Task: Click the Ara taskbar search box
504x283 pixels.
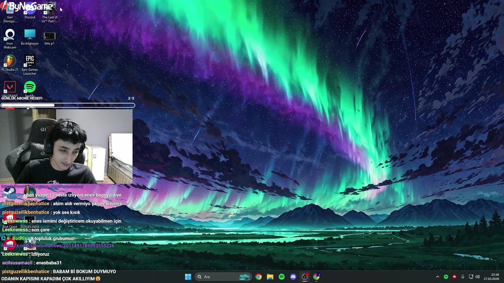Action: pyautogui.click(x=224, y=277)
